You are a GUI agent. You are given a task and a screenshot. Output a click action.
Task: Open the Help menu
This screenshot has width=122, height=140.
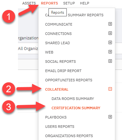pyautogui.click(x=84, y=3)
